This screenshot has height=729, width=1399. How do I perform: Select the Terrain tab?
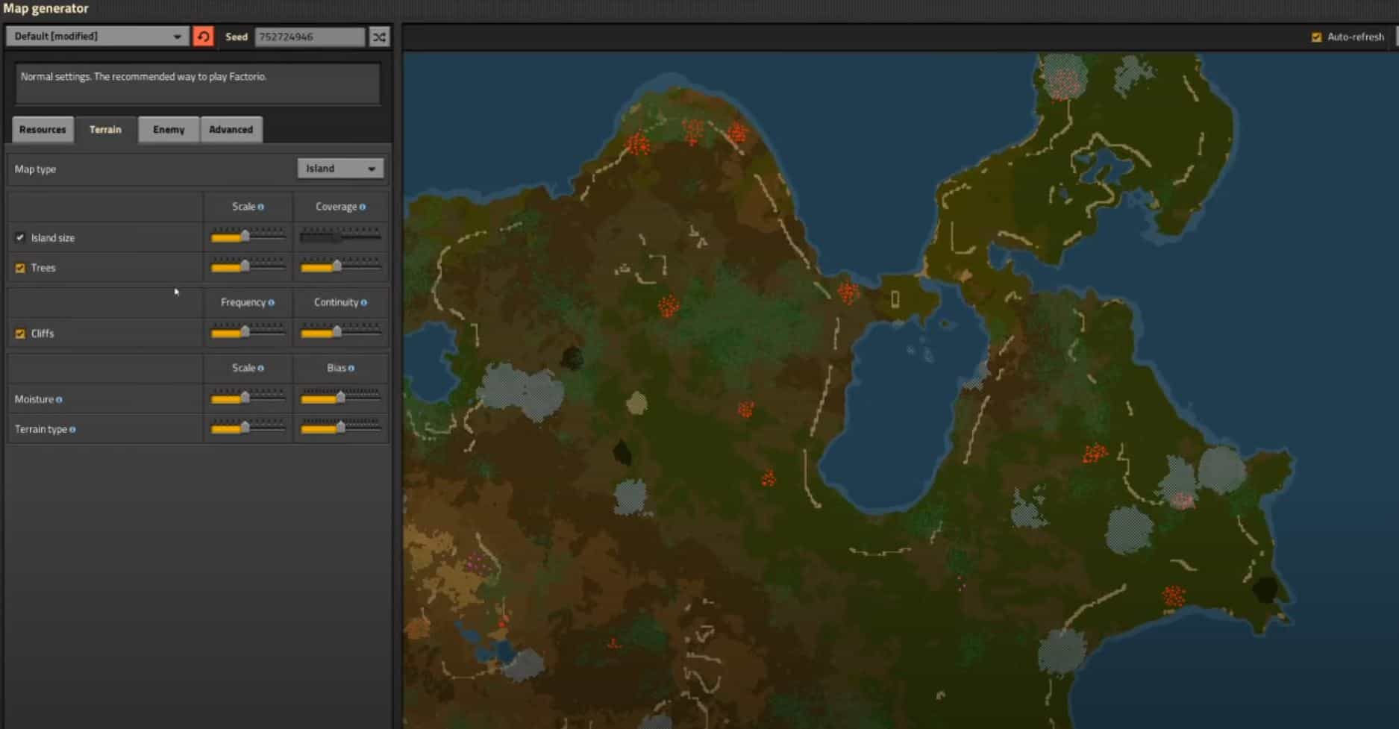tap(105, 129)
